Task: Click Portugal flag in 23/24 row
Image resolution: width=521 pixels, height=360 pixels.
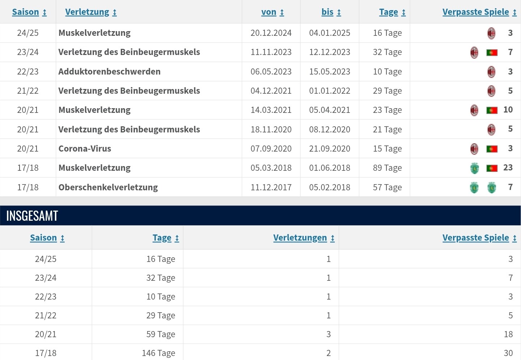Action: coord(492,52)
